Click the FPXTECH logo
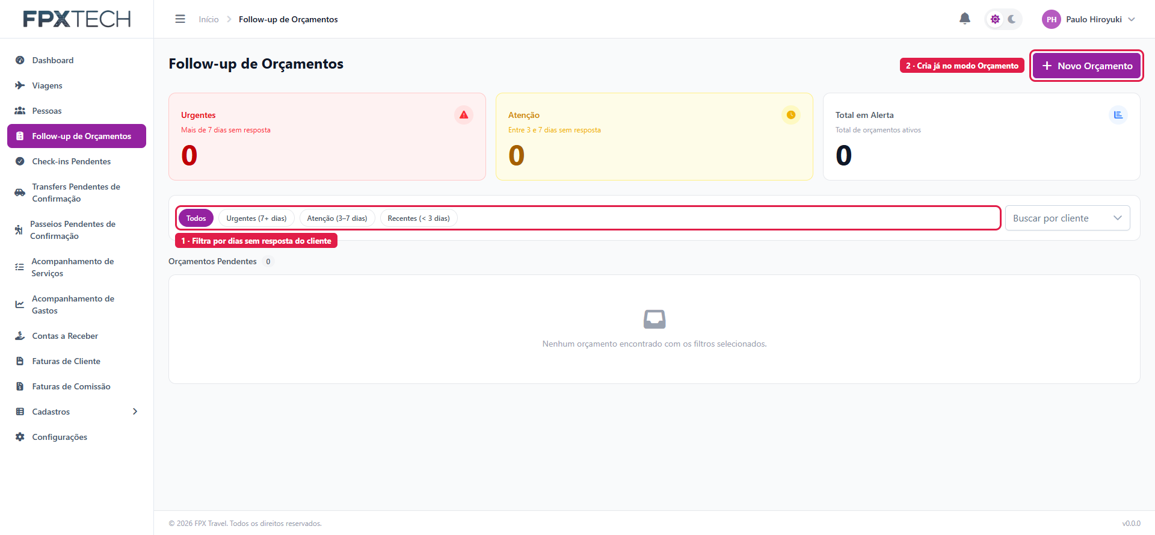Screen dimensions: 1155x535 [x=77, y=19]
